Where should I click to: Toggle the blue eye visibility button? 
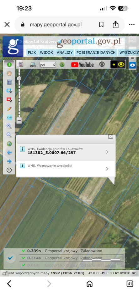(132, 65)
